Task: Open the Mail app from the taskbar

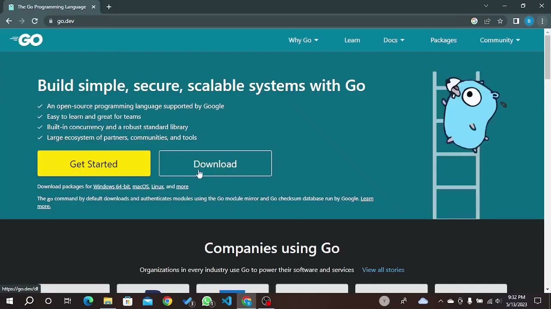Action: (x=148, y=301)
